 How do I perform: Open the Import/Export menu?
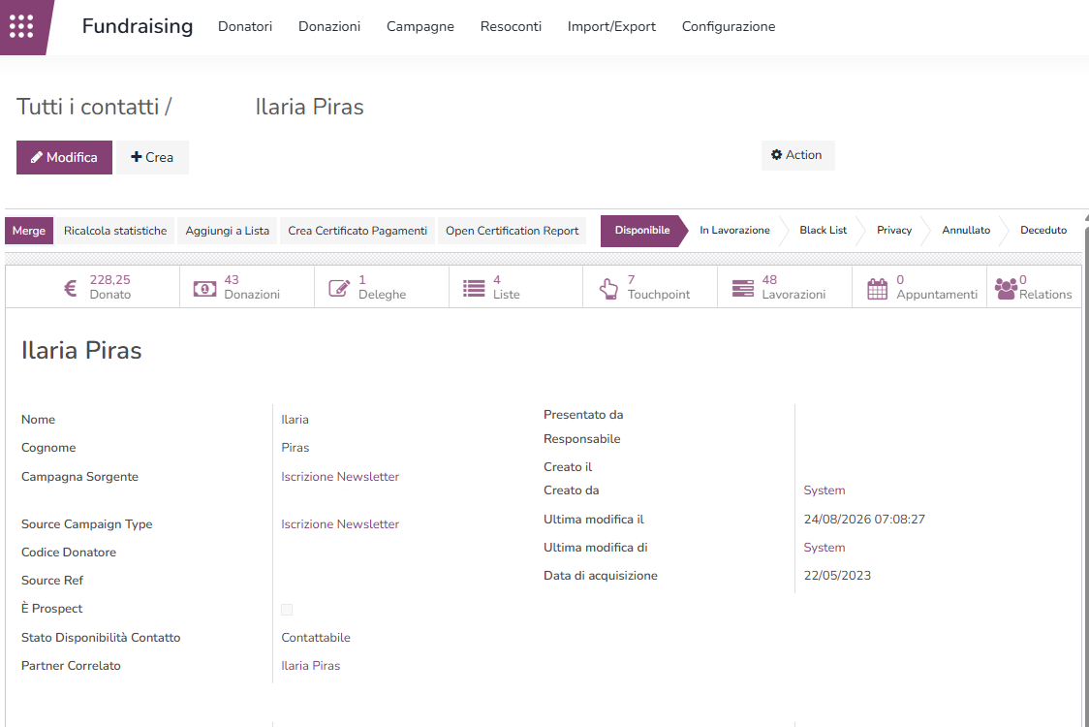pyautogui.click(x=611, y=26)
